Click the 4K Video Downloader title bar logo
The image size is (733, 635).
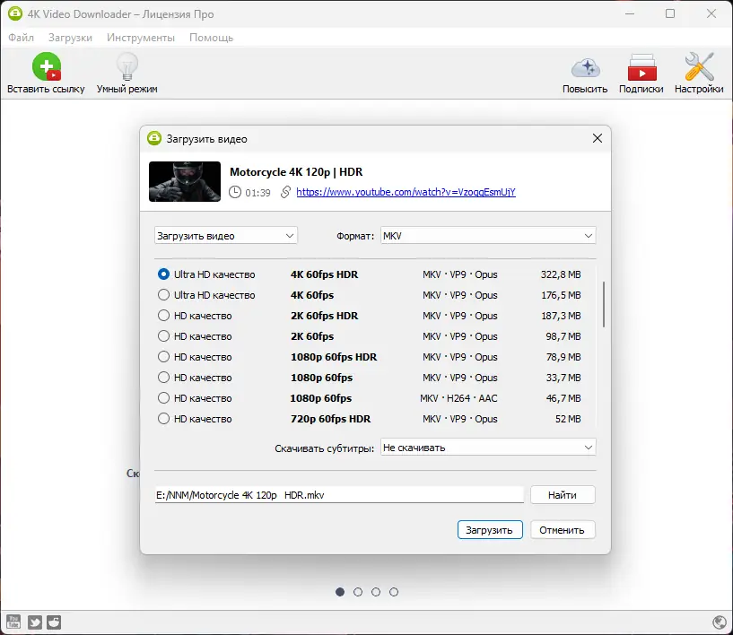click(x=15, y=13)
